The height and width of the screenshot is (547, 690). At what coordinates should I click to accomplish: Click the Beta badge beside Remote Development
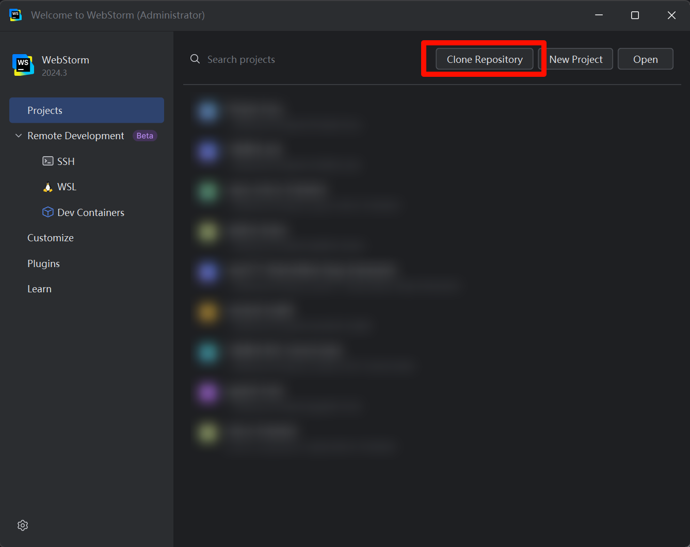click(145, 136)
